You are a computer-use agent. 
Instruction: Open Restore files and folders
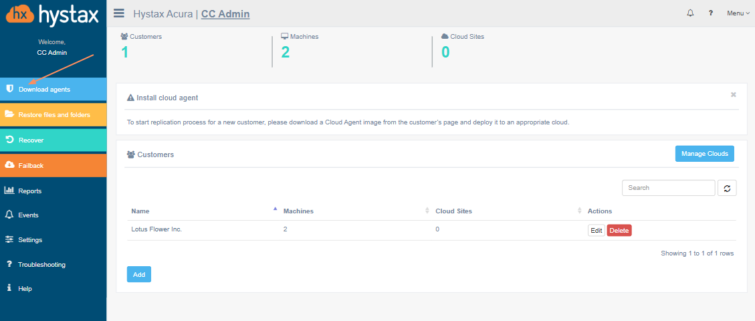(53, 115)
